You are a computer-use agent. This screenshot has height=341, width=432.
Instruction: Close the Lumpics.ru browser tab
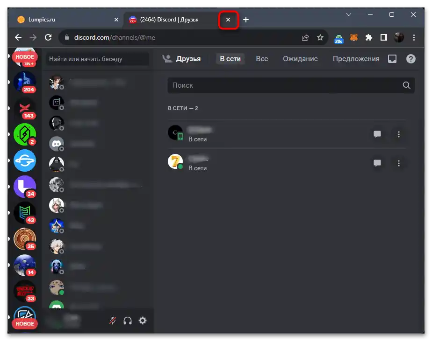coord(116,20)
